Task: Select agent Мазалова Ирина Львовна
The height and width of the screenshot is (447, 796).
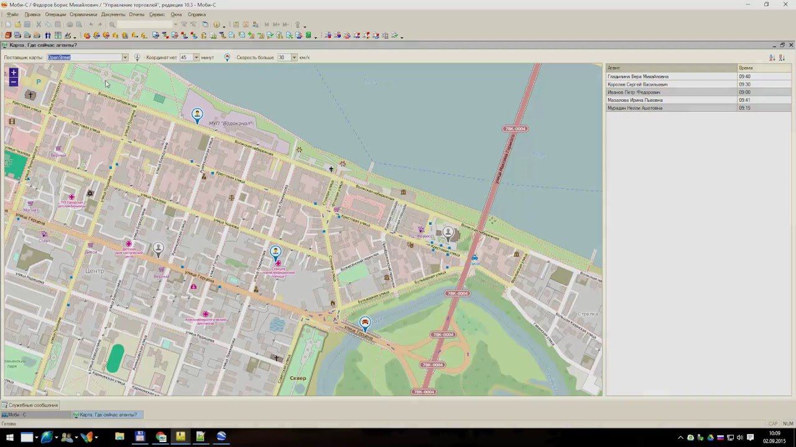Action: [x=672, y=100]
